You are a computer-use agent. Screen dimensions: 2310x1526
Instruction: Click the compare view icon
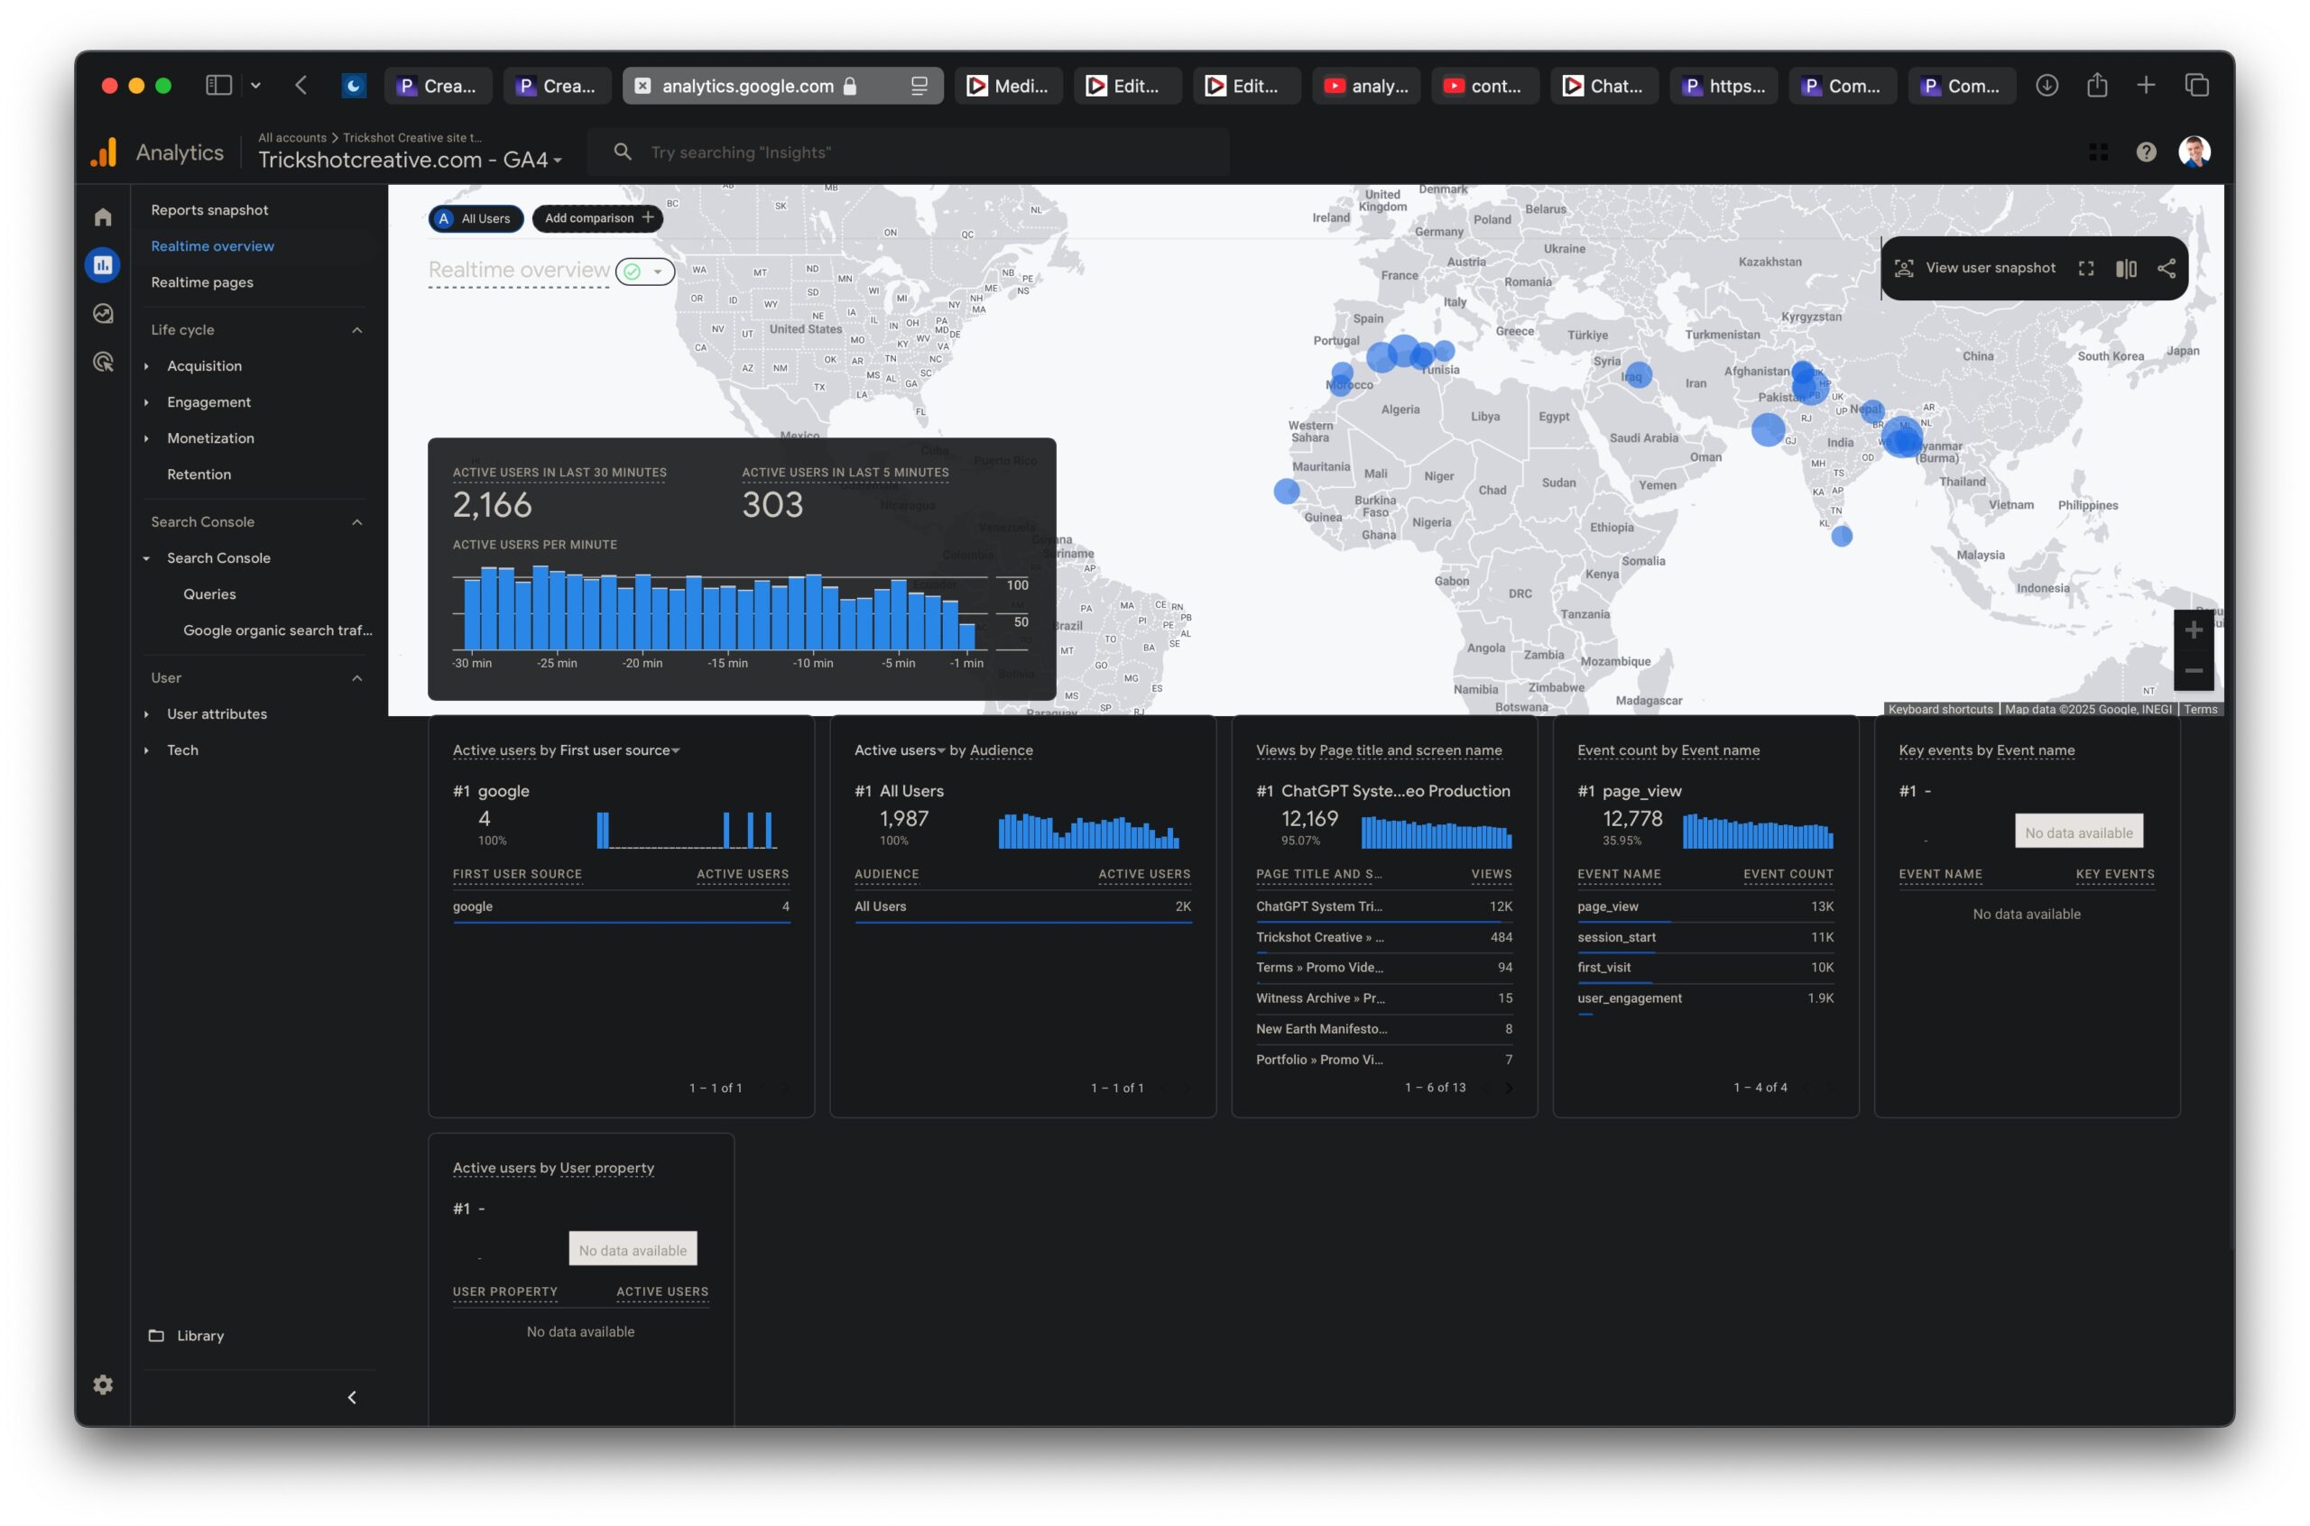coord(2126,269)
